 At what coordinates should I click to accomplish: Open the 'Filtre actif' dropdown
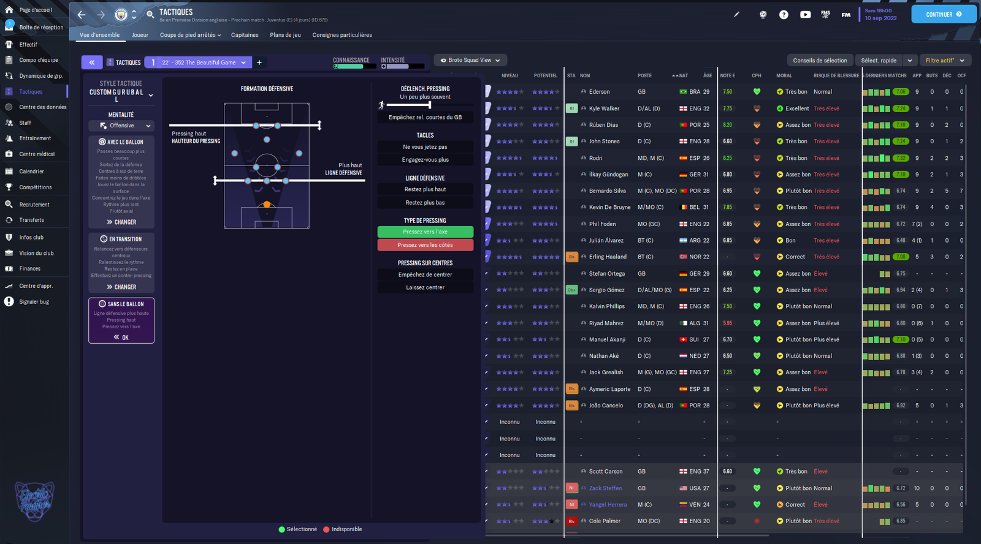coord(945,61)
